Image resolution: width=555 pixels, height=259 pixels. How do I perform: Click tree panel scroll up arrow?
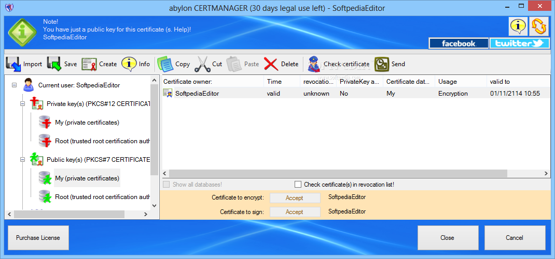click(x=154, y=80)
